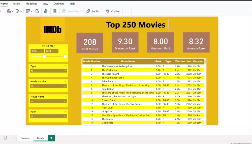252x144 pixels.
Task: Click the Movie Year slider right handle
Action: (x=65, y=56)
